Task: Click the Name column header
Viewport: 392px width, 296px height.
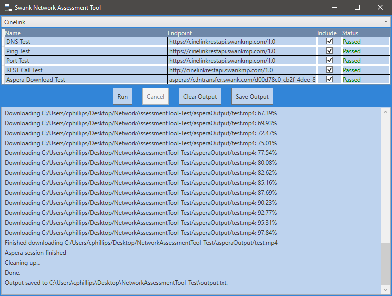Action: point(13,33)
